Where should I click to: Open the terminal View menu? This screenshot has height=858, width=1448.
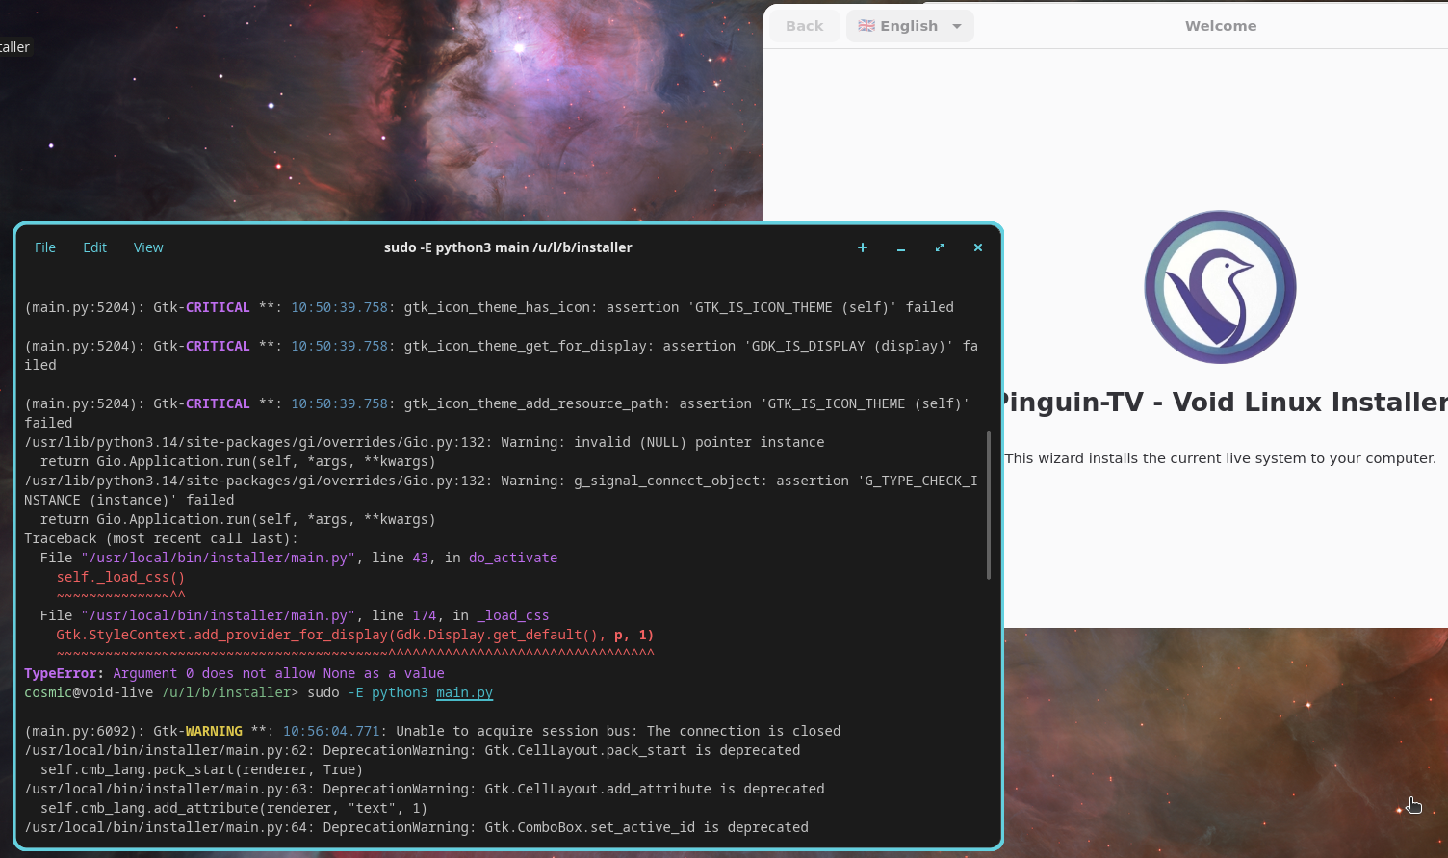tap(148, 247)
